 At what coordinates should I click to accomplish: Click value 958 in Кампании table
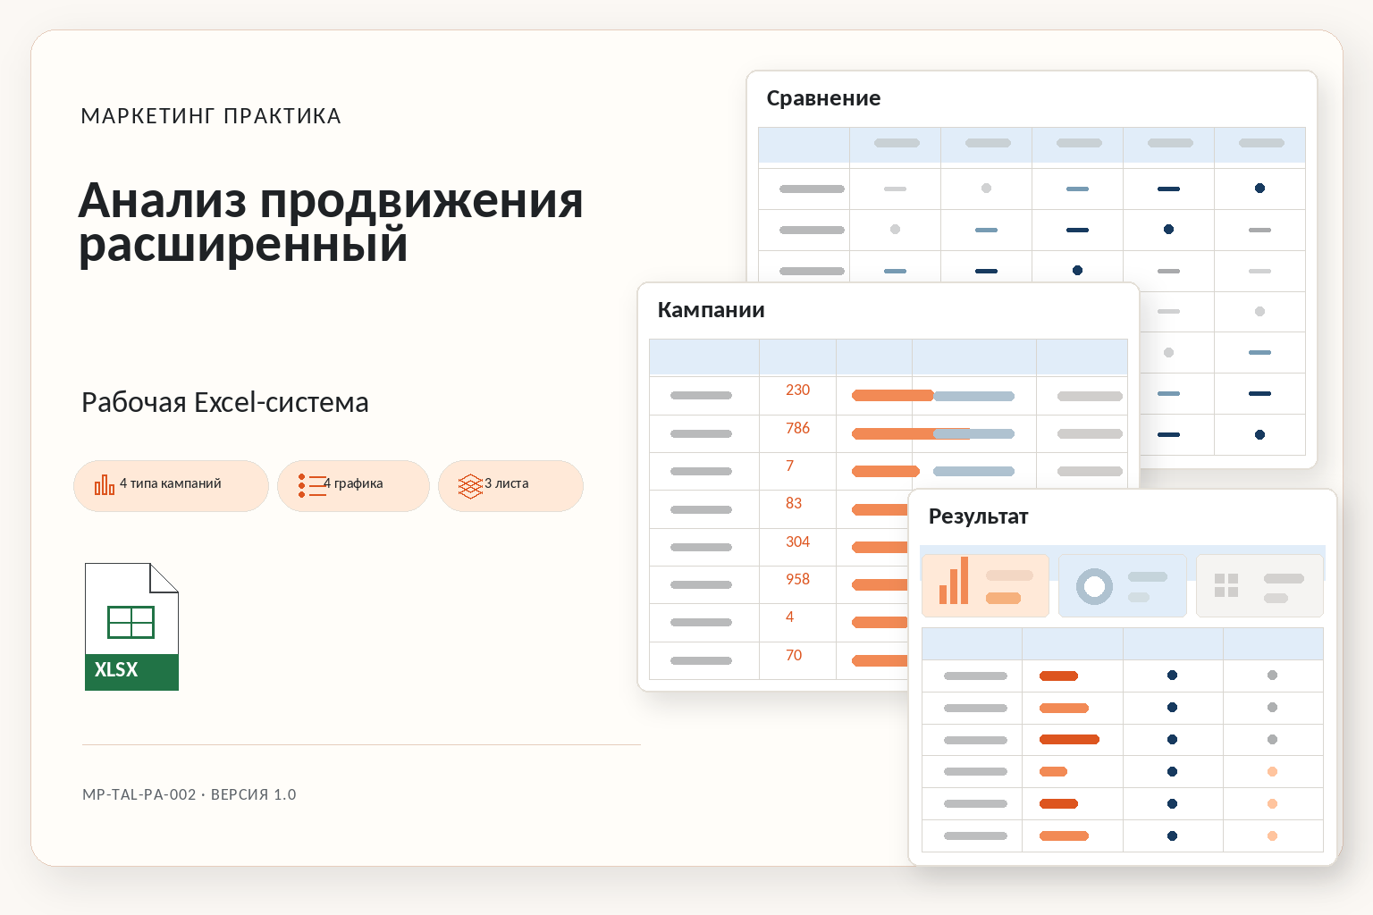[x=797, y=579]
